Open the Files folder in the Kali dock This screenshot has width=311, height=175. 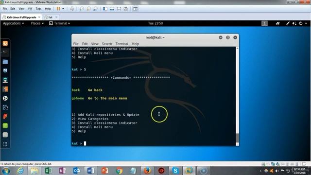click(5, 62)
